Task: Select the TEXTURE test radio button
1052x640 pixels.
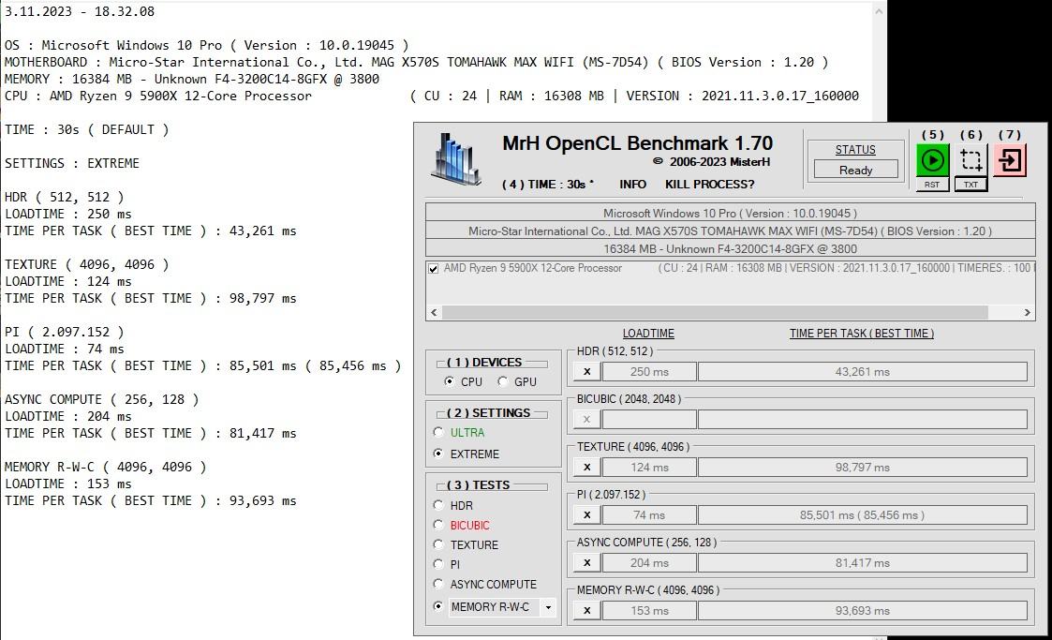Action: click(438, 544)
